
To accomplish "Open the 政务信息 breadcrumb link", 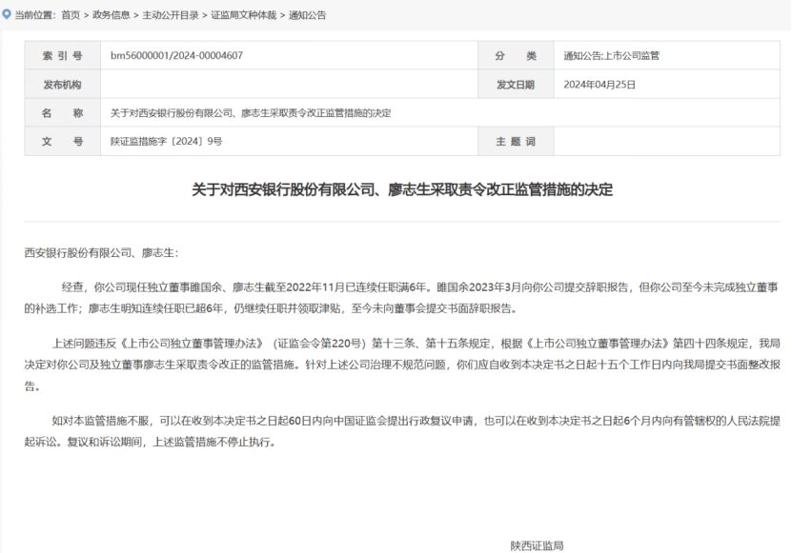I will (111, 14).
